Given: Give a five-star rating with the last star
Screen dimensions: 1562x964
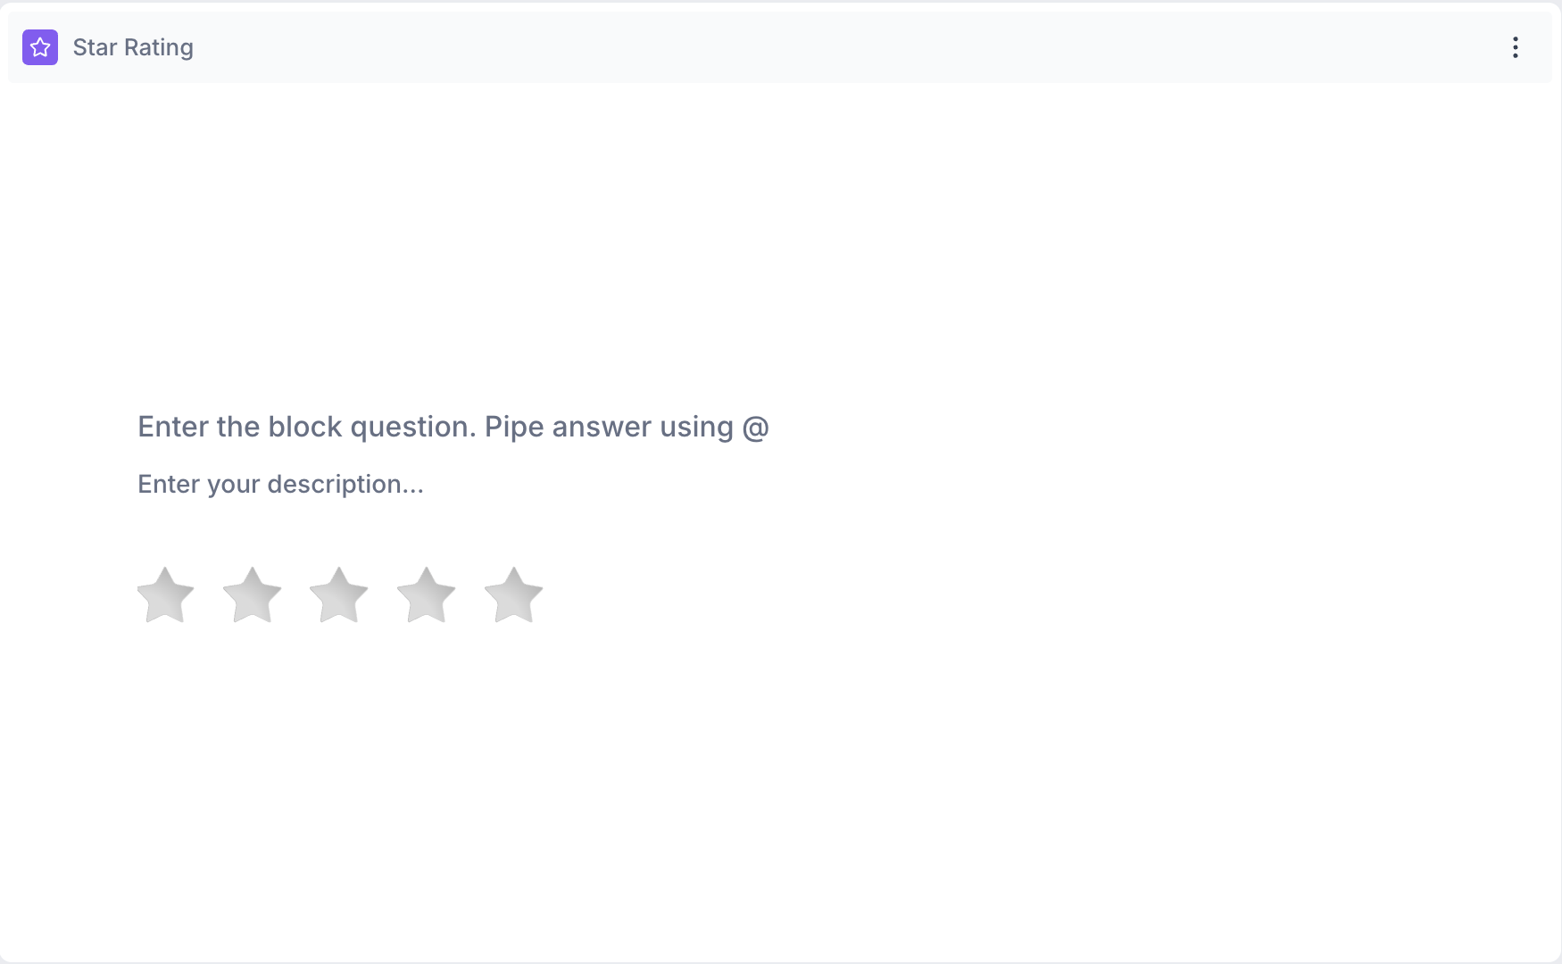Looking at the screenshot, I should tap(513, 595).
